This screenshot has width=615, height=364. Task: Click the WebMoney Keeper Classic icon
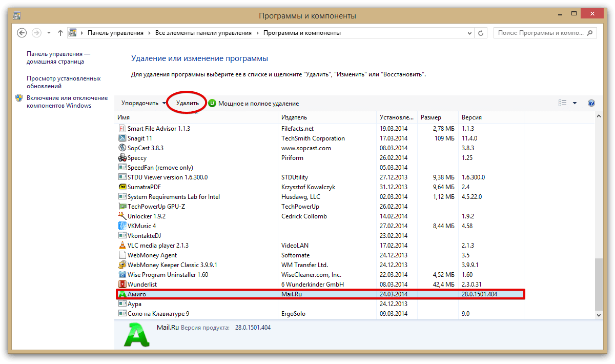122,265
